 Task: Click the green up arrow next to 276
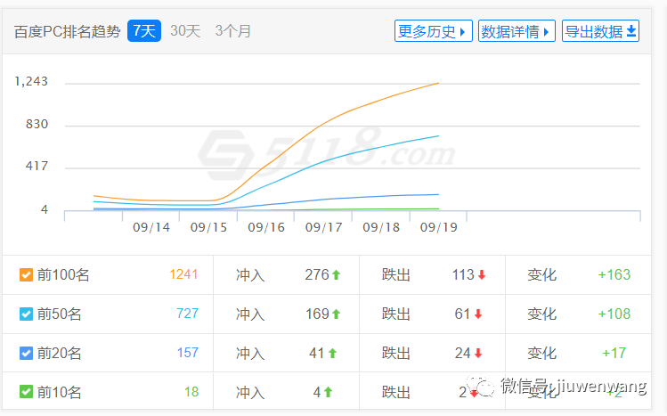[337, 275]
